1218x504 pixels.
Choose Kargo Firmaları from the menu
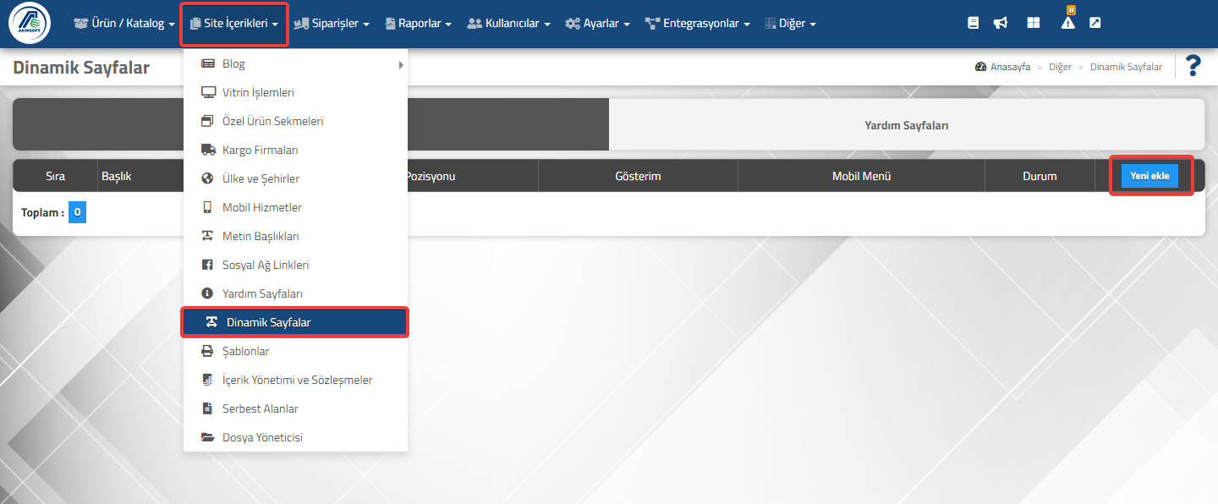click(x=295, y=150)
